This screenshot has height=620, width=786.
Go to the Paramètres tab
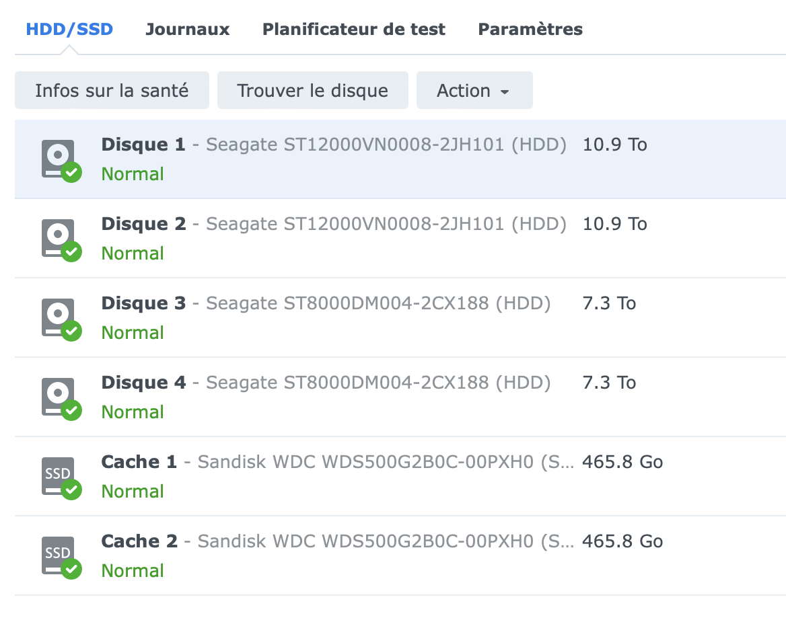530,30
